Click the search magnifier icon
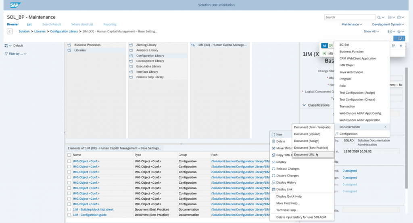The height and width of the screenshot is (223, 413). 379,17
